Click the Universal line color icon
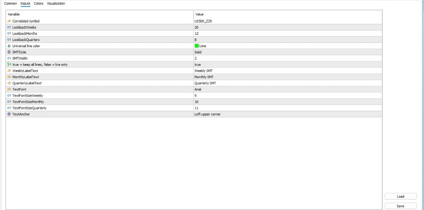Viewport: 424px width, 210px height. 9,46
